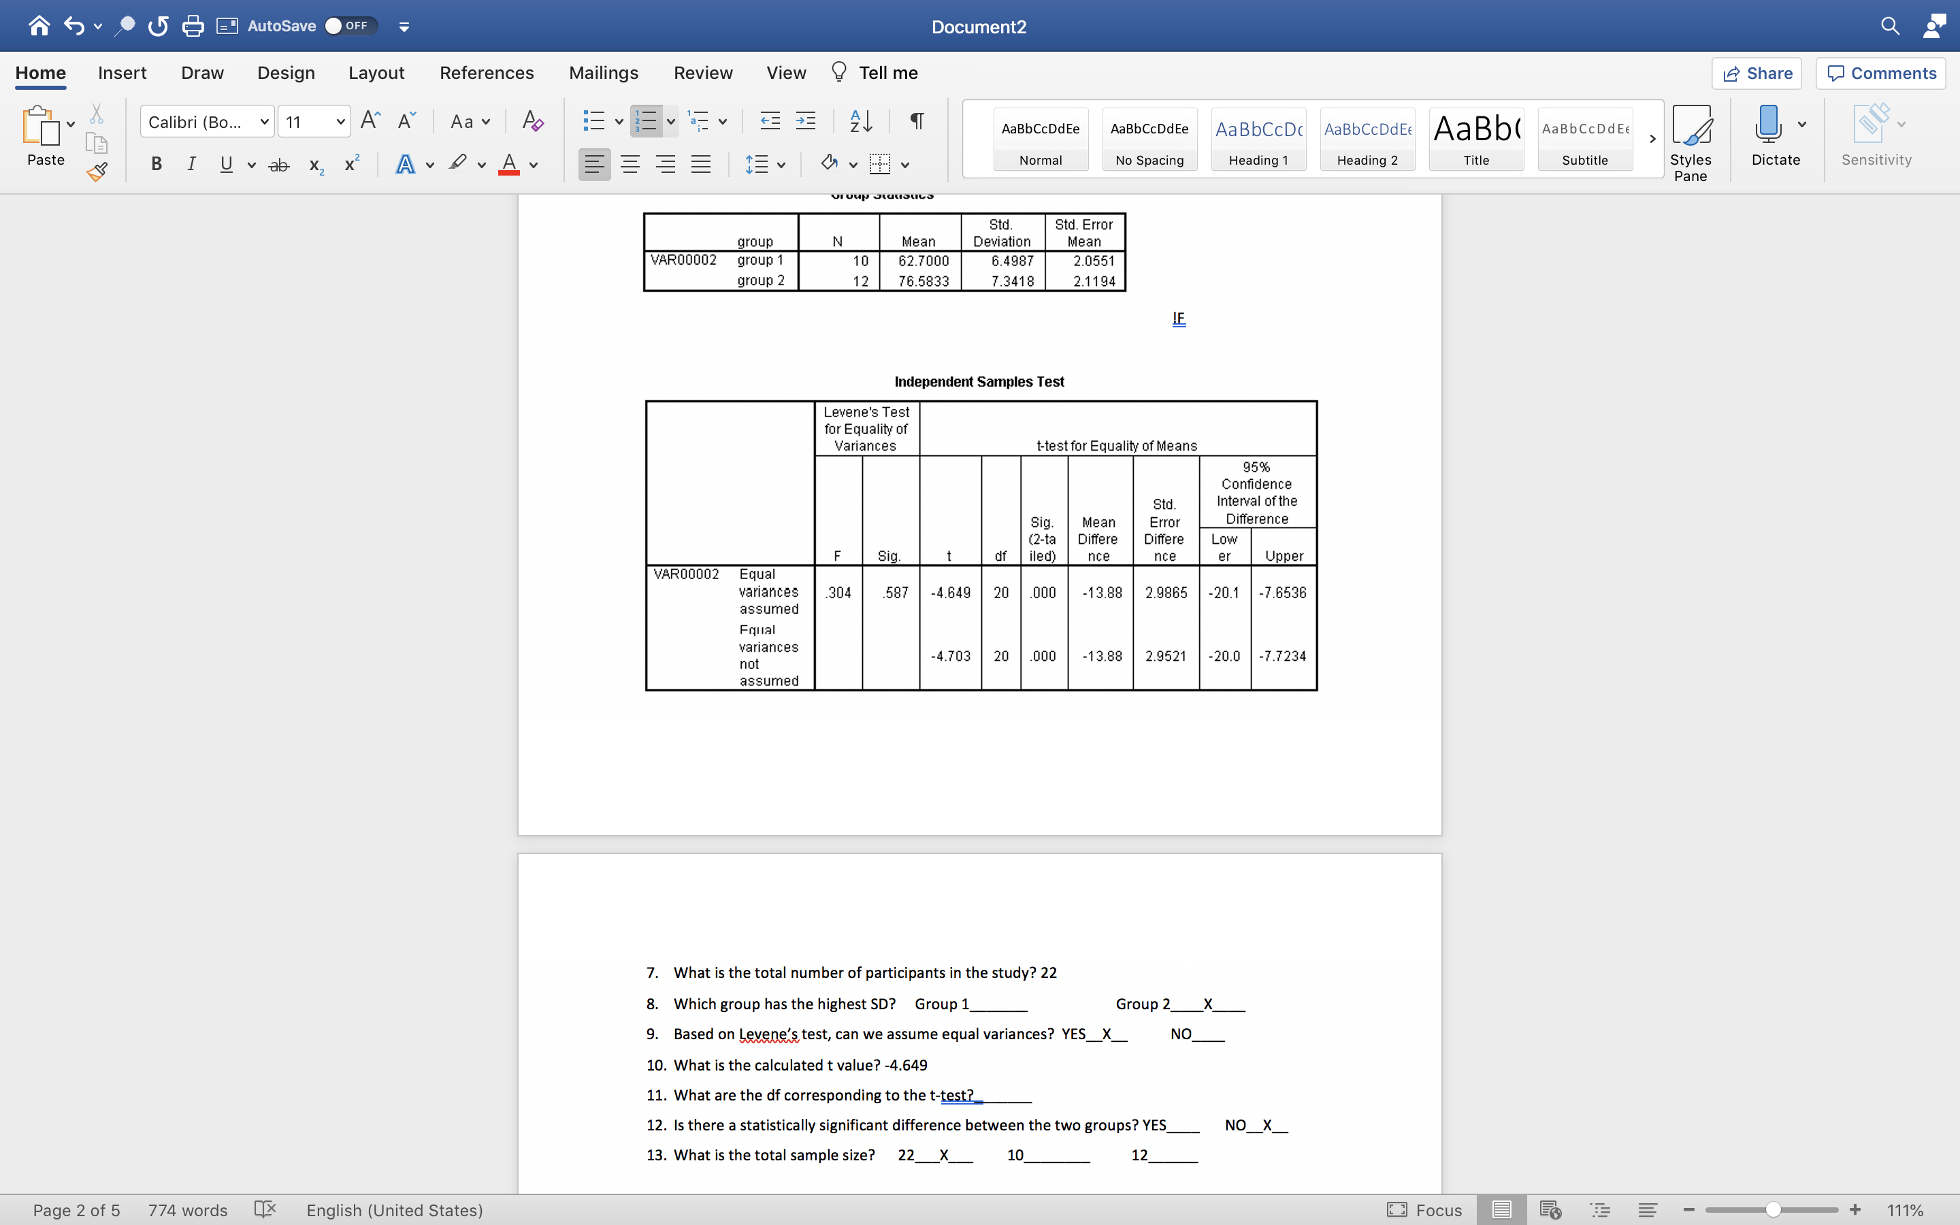Open the Styles Pane
This screenshot has height=1225, width=1960.
1692,137
